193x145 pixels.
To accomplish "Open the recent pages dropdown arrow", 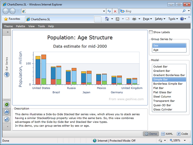I will tap(18, 11).
